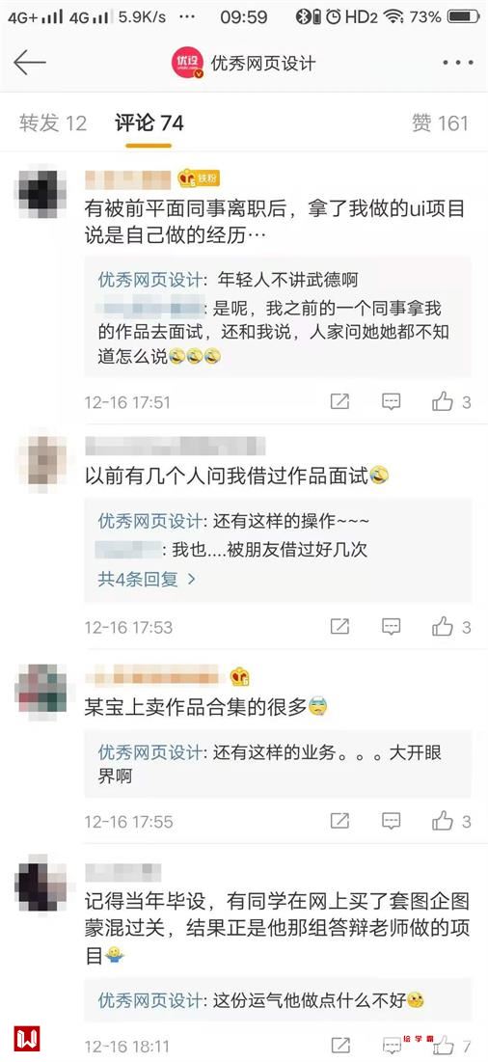This screenshot has height=1062, width=488.
Task: Expand 共4条回复 replies
Action: click(147, 579)
